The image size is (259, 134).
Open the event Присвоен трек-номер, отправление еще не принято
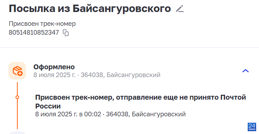141,101
